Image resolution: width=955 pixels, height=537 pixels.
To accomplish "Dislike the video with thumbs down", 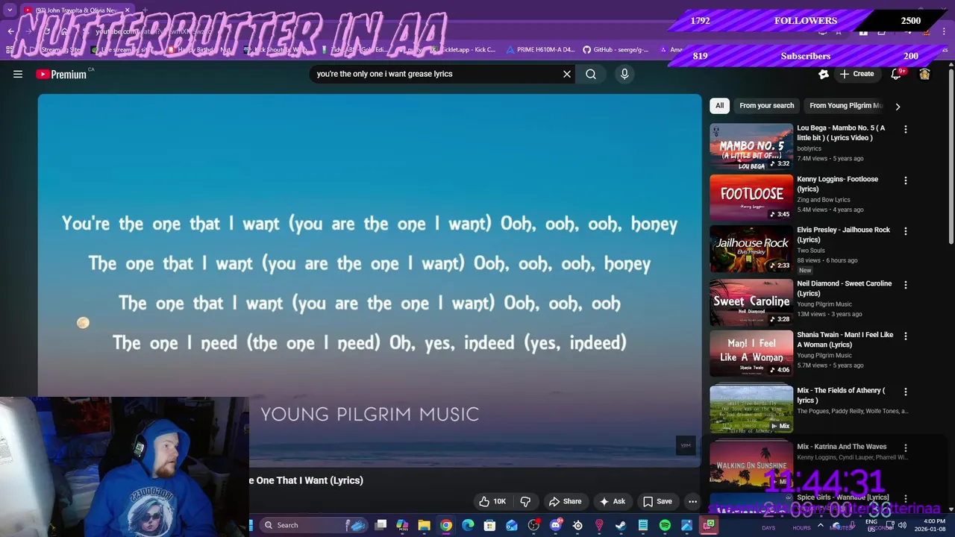I will point(525,501).
